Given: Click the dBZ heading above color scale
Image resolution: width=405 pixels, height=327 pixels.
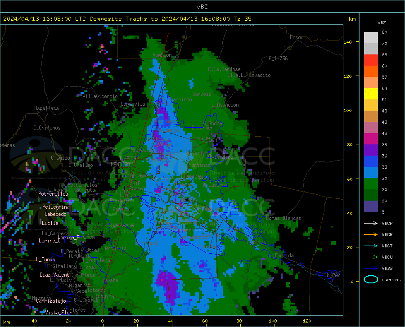Looking at the screenshot, I should 382,22.
